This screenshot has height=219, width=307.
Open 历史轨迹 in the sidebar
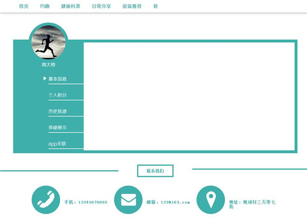coord(57,111)
